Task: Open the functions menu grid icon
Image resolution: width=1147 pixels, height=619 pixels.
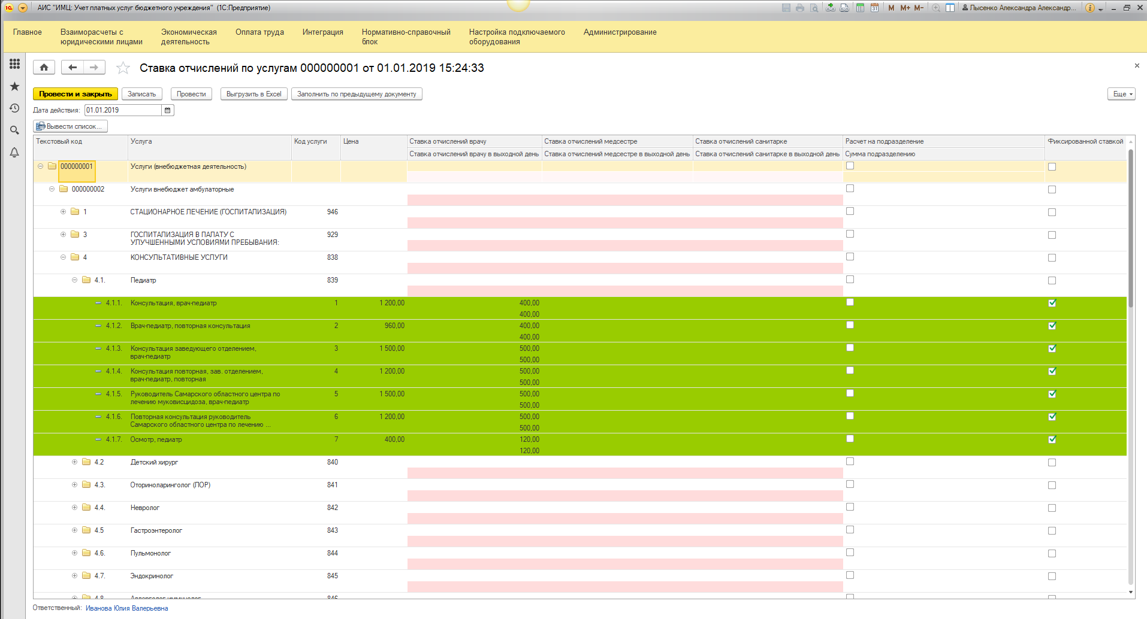Action: point(14,64)
